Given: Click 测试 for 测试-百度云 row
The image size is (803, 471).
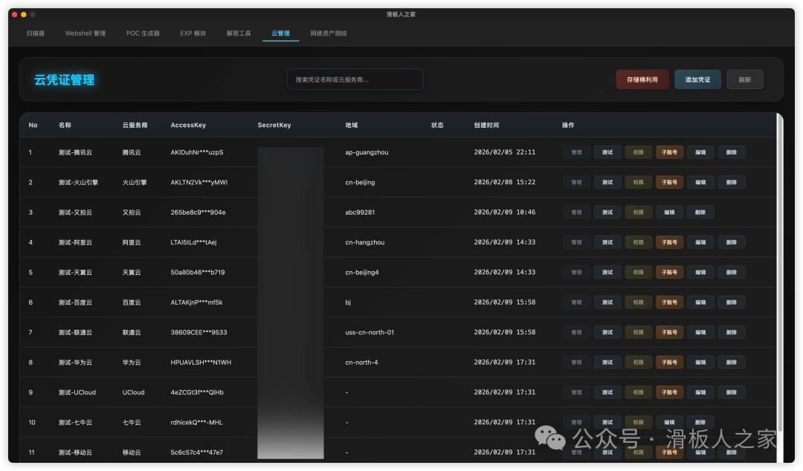Looking at the screenshot, I should pos(607,302).
